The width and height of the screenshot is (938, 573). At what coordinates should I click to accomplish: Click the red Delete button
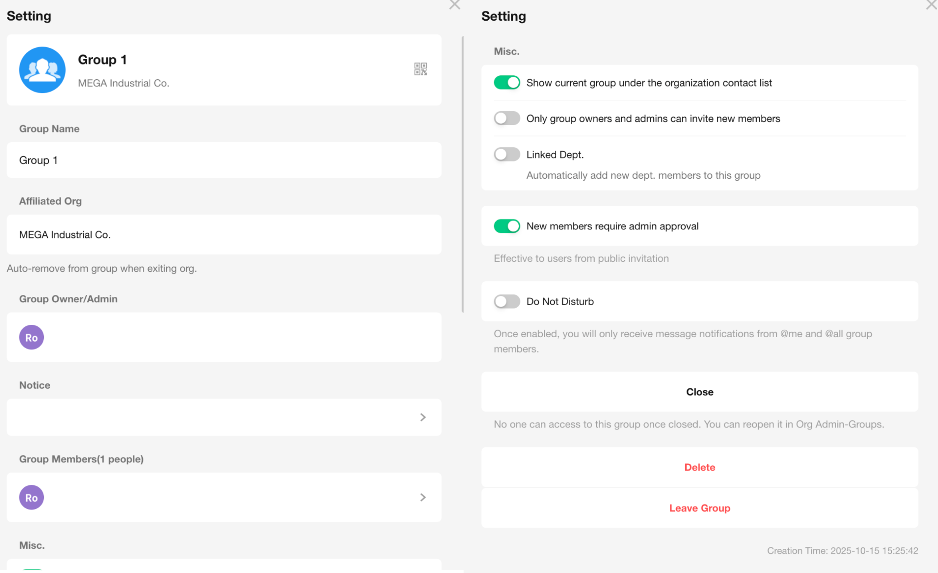699,467
